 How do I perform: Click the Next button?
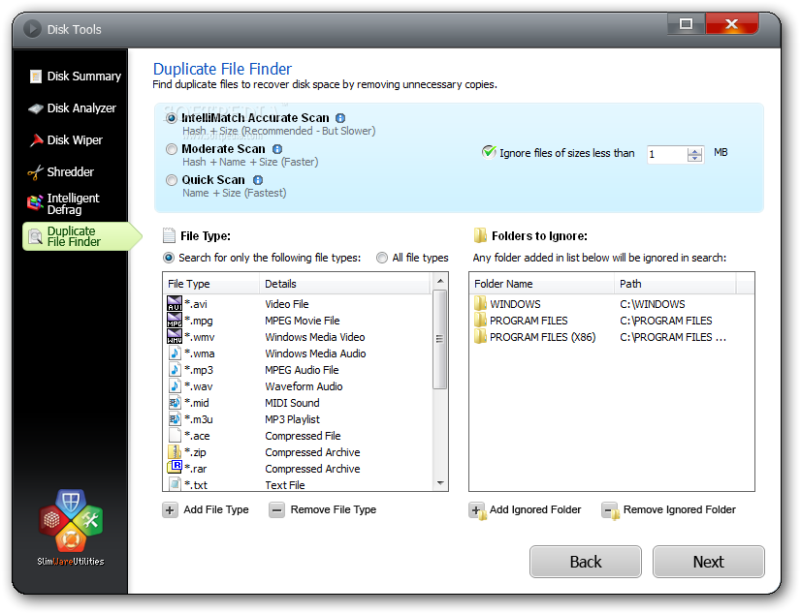(x=709, y=562)
